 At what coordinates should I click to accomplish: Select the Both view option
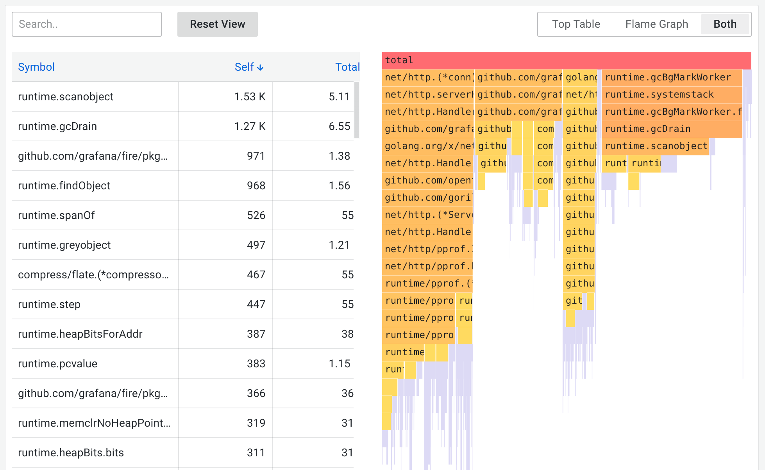pos(724,24)
